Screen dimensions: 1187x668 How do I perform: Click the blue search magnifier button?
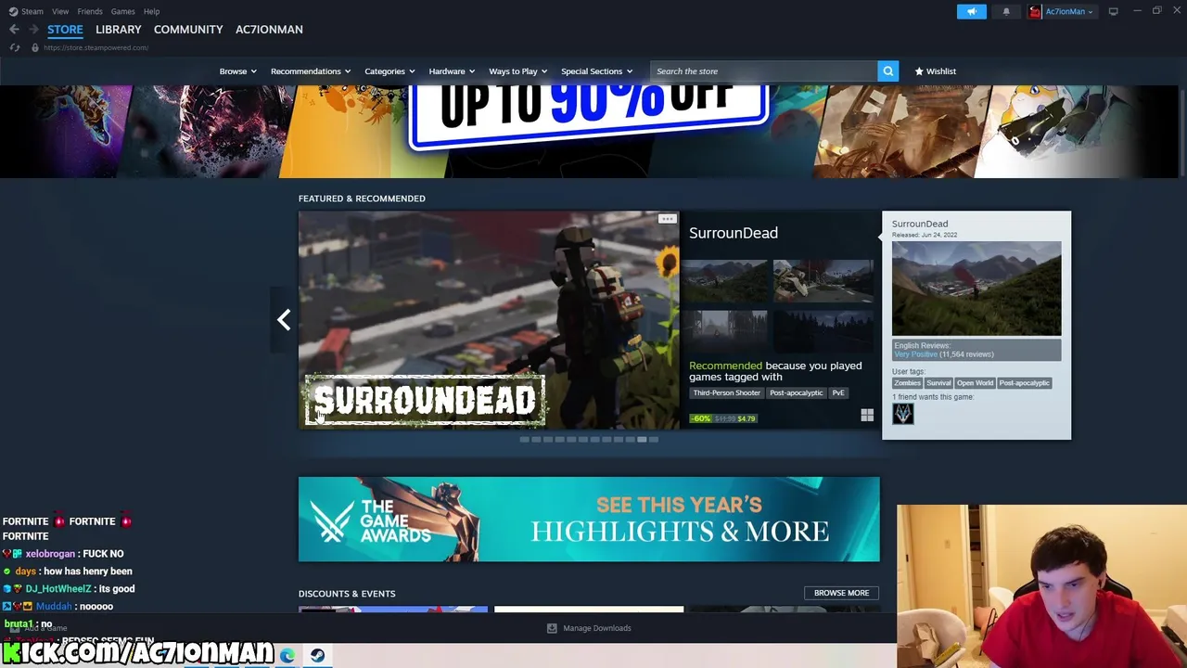(x=887, y=71)
